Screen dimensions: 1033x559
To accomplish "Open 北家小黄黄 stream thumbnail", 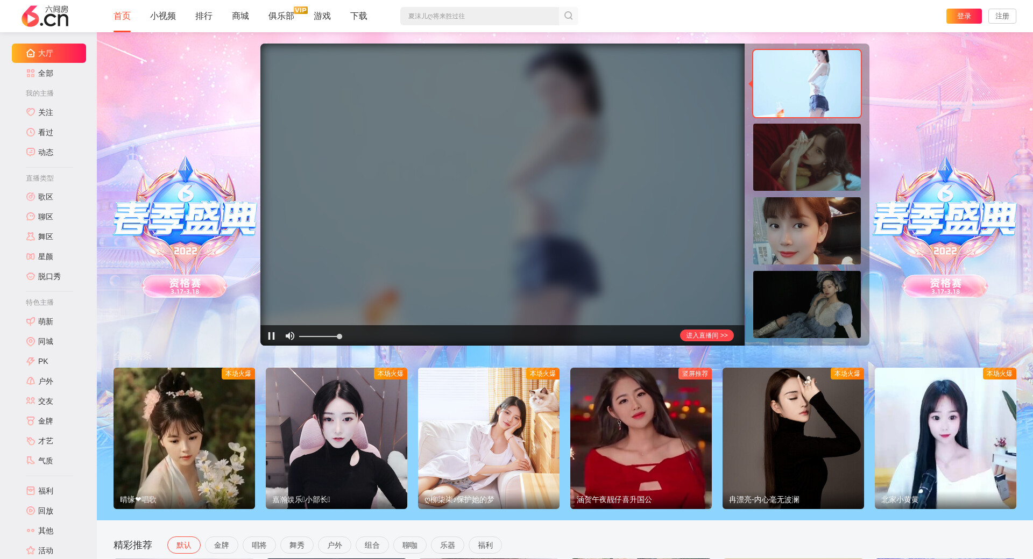I will (945, 438).
